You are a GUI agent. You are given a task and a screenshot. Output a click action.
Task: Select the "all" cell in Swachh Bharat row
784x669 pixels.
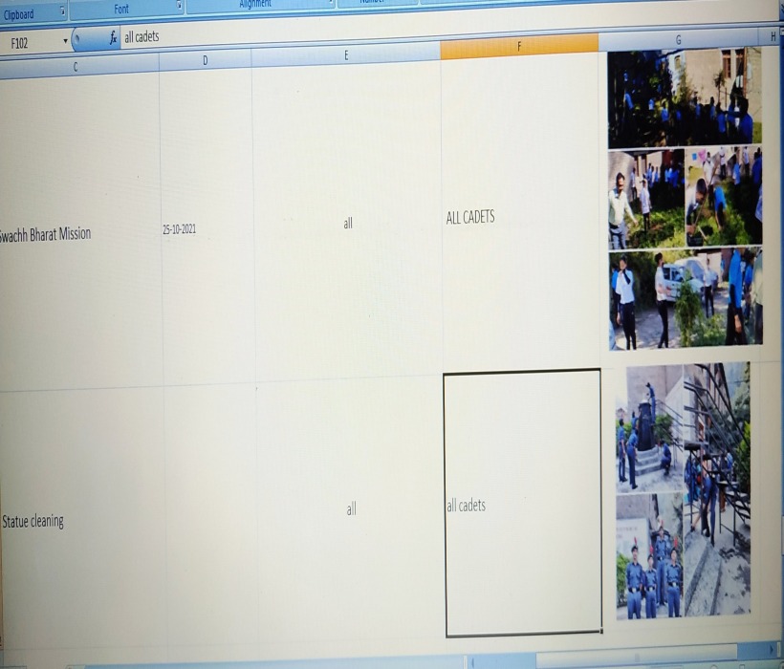coord(347,221)
